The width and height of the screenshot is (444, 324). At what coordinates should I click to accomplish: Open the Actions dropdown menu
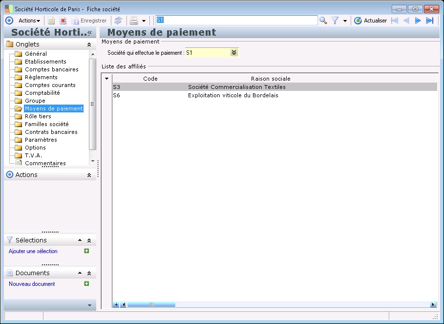pos(29,21)
